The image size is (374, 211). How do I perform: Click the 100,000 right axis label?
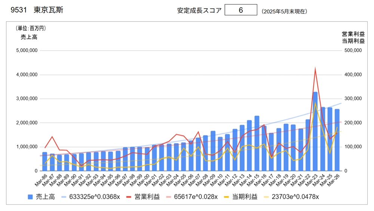click(x=353, y=147)
